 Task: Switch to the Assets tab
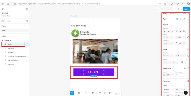click(x=9, y=21)
